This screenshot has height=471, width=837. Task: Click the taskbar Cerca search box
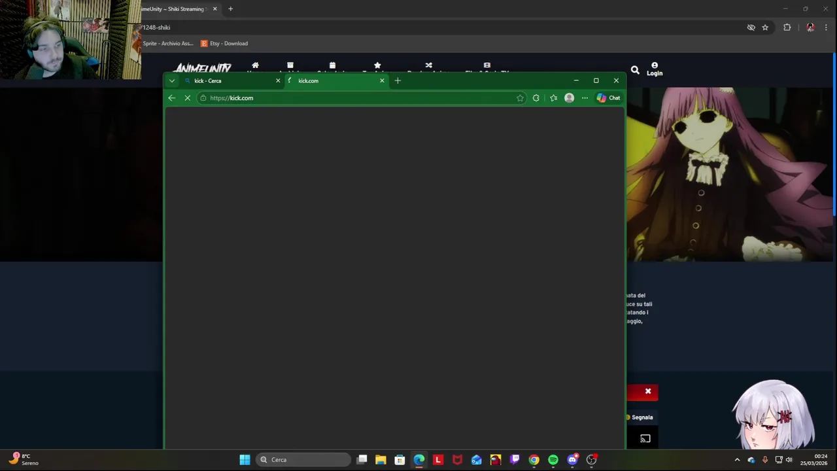[x=303, y=460]
